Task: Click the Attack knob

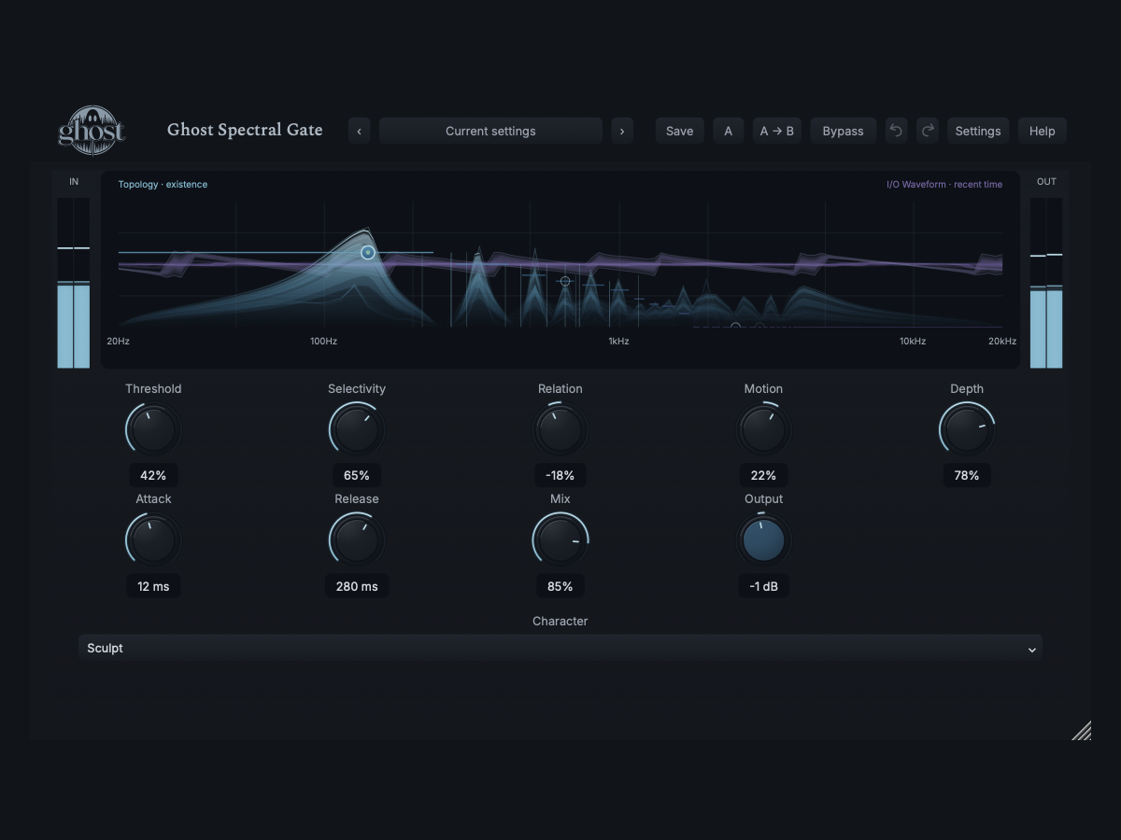Action: (153, 539)
